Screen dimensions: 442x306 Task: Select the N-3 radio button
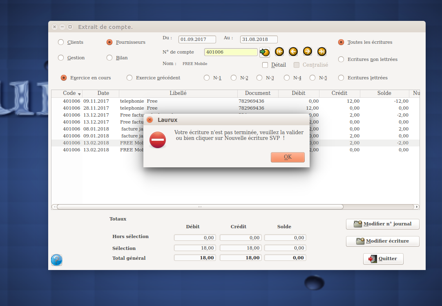coord(259,78)
